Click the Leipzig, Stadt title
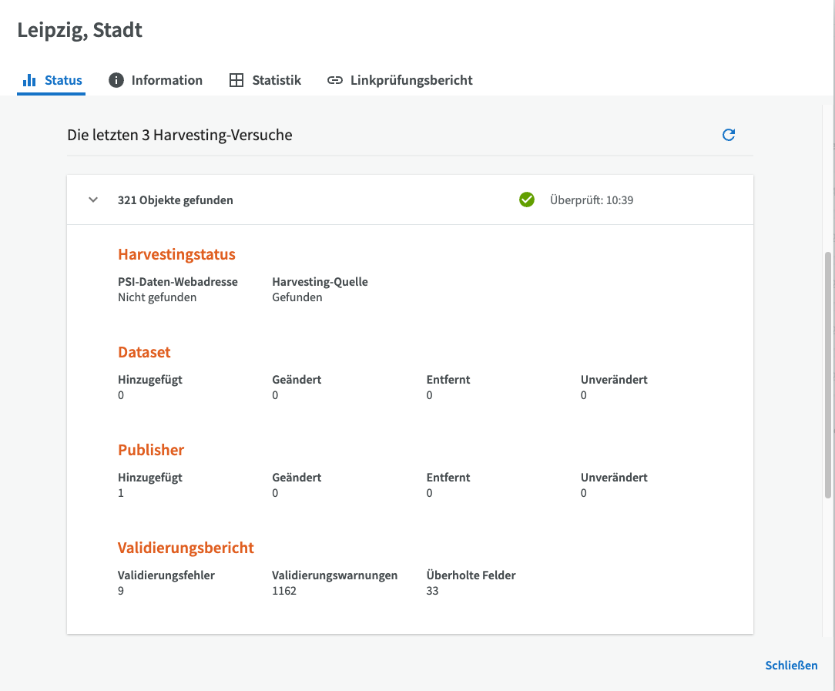 80,30
